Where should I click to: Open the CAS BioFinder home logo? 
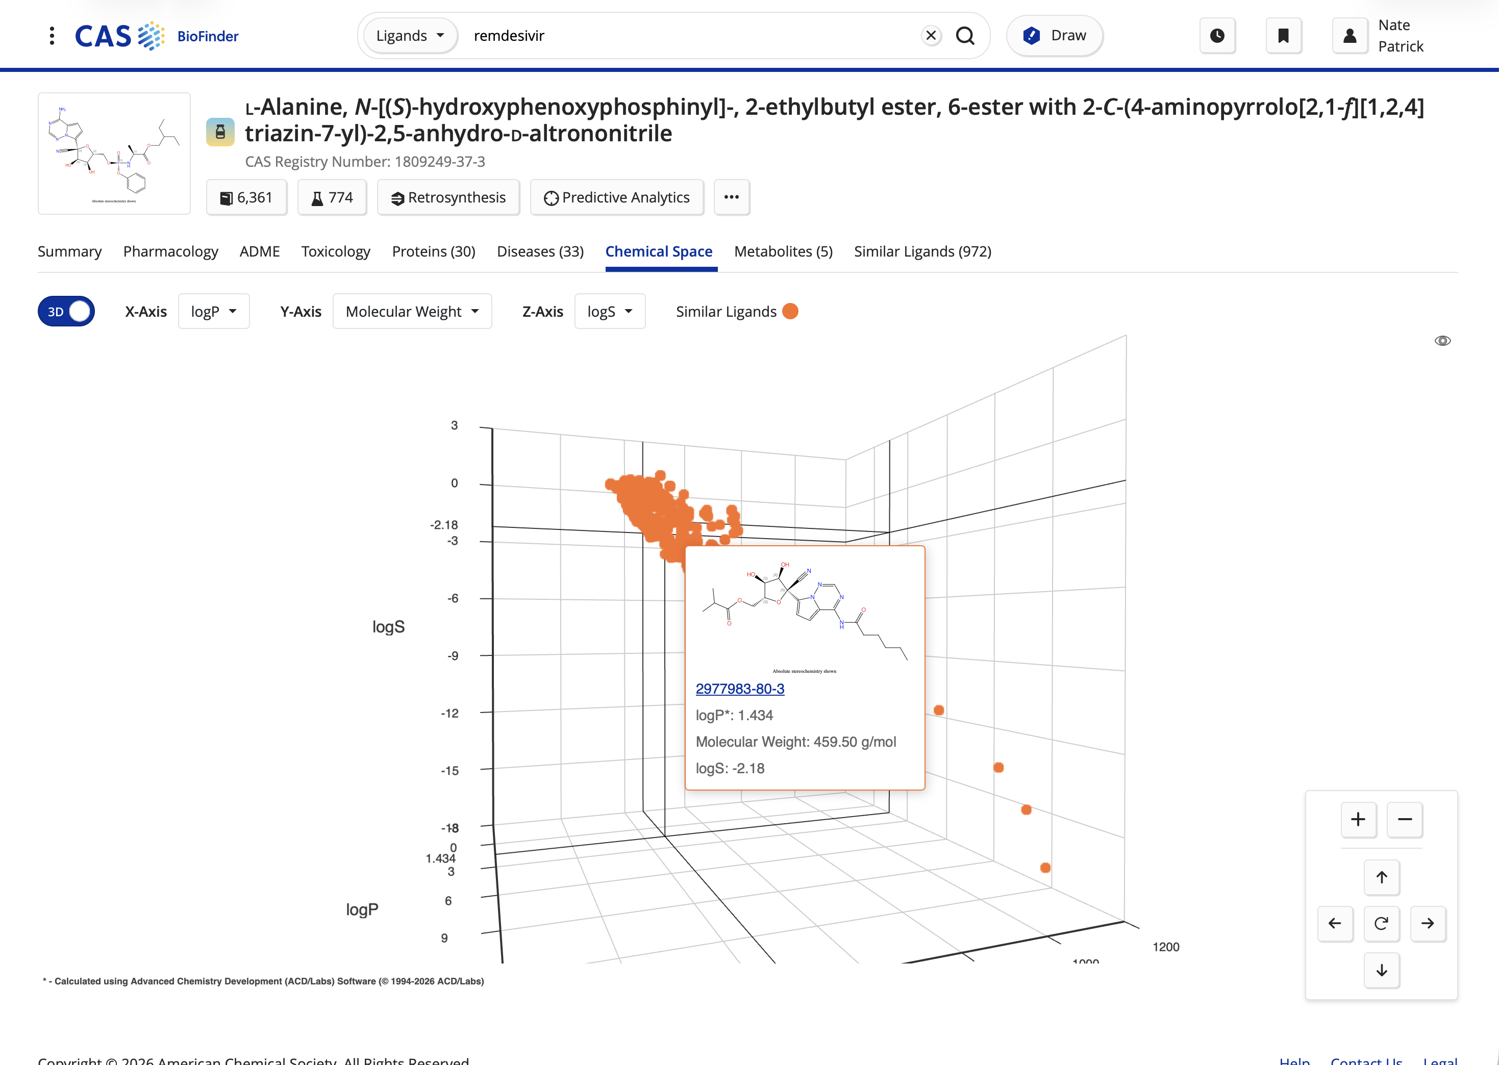pyautogui.click(x=157, y=35)
